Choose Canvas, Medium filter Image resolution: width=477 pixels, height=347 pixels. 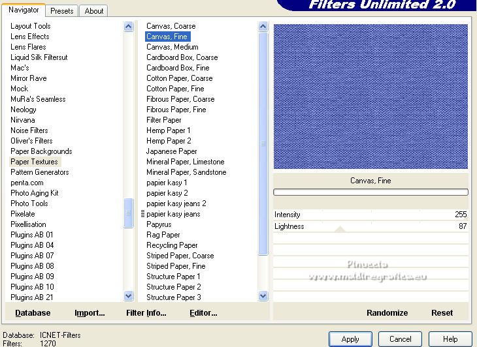click(173, 47)
